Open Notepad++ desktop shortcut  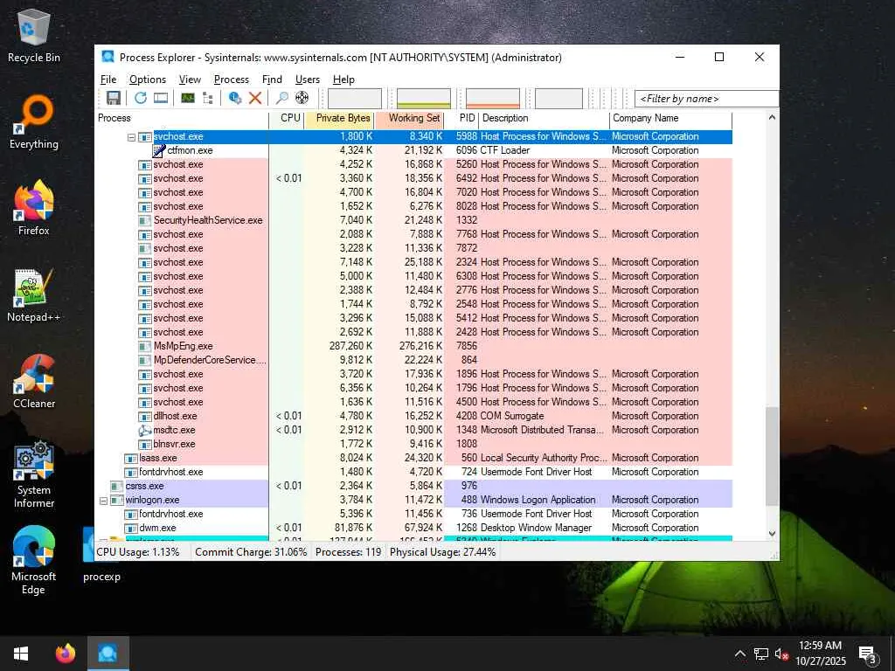pos(34,295)
